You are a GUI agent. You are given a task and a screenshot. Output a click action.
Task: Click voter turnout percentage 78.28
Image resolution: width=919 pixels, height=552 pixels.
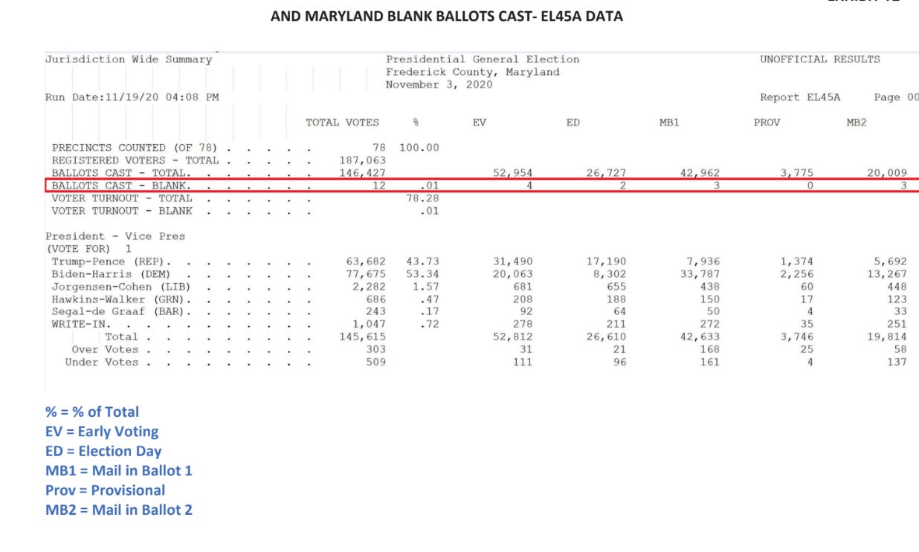[422, 198]
